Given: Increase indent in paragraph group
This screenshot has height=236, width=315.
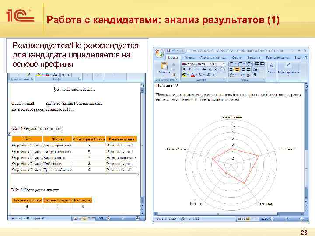Looking at the screenshot, I should pyautogui.click(x=262, y=64).
